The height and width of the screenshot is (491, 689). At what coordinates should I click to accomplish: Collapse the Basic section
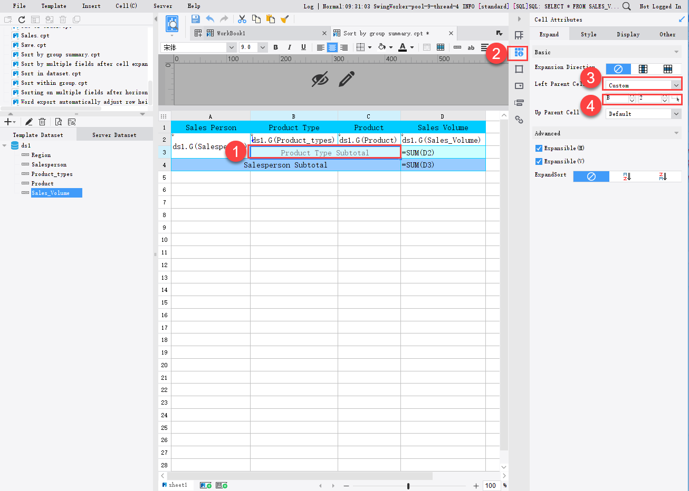676,52
